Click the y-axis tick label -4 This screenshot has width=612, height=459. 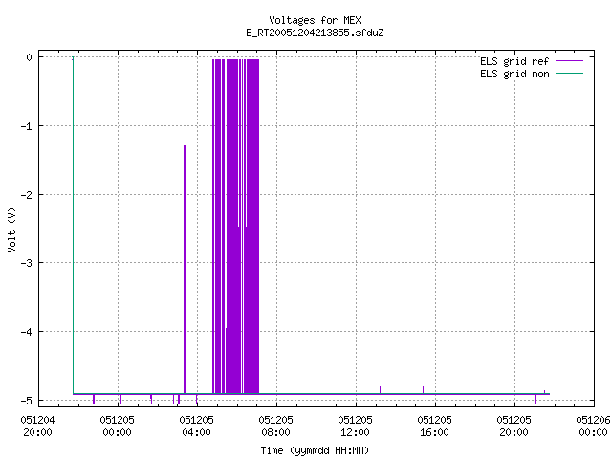pyautogui.click(x=27, y=332)
